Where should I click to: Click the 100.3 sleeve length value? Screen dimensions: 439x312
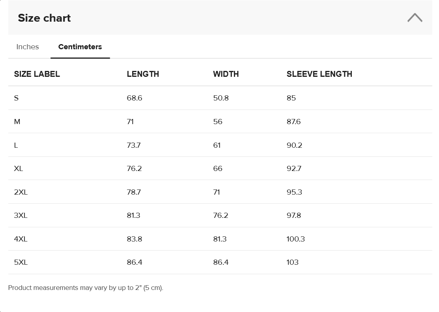pyautogui.click(x=296, y=239)
